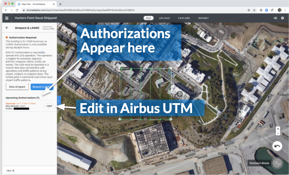The width and height of the screenshot is (289, 175).
Task: Click the Request LAANC button
Action: tap(42, 87)
